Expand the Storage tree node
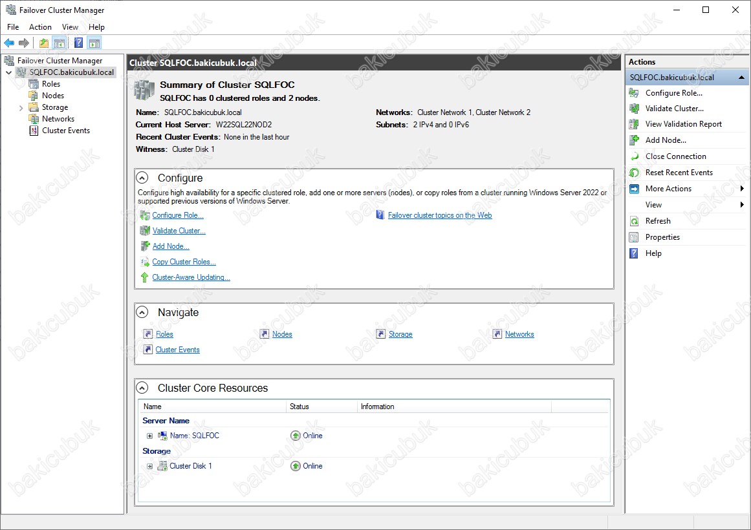 [21, 108]
